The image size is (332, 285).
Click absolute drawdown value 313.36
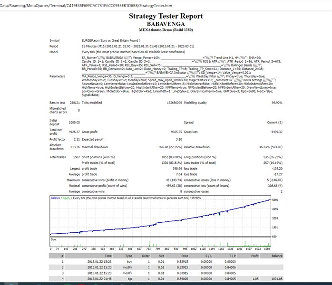click(75, 147)
